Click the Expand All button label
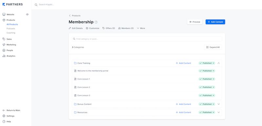The image size is (262, 126). pos(215,47)
